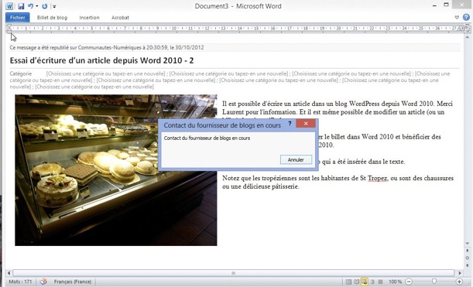Open Word Help with the blue question mark
473x287 pixels.
(466, 18)
